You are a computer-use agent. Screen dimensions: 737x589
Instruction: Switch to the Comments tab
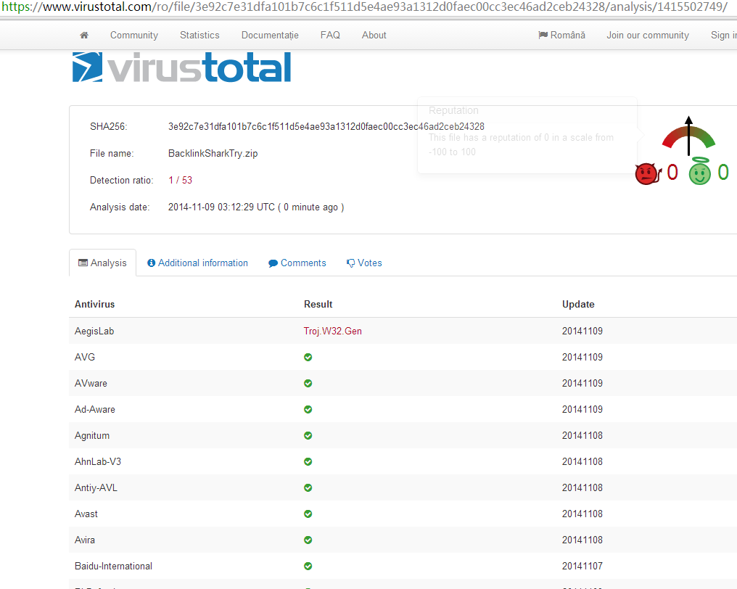pos(297,263)
